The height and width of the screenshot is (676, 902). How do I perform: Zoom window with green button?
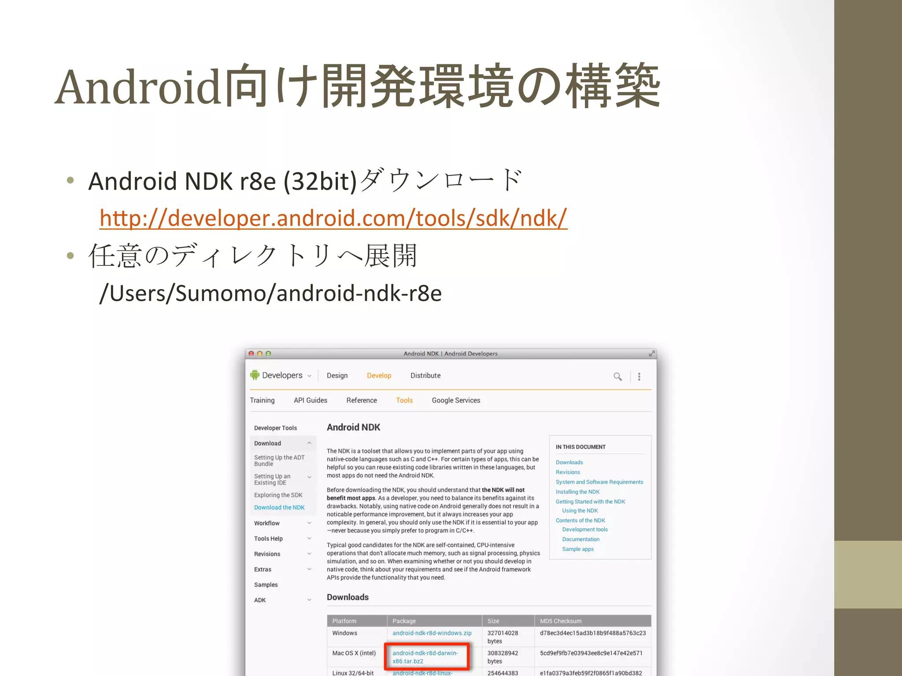point(268,353)
